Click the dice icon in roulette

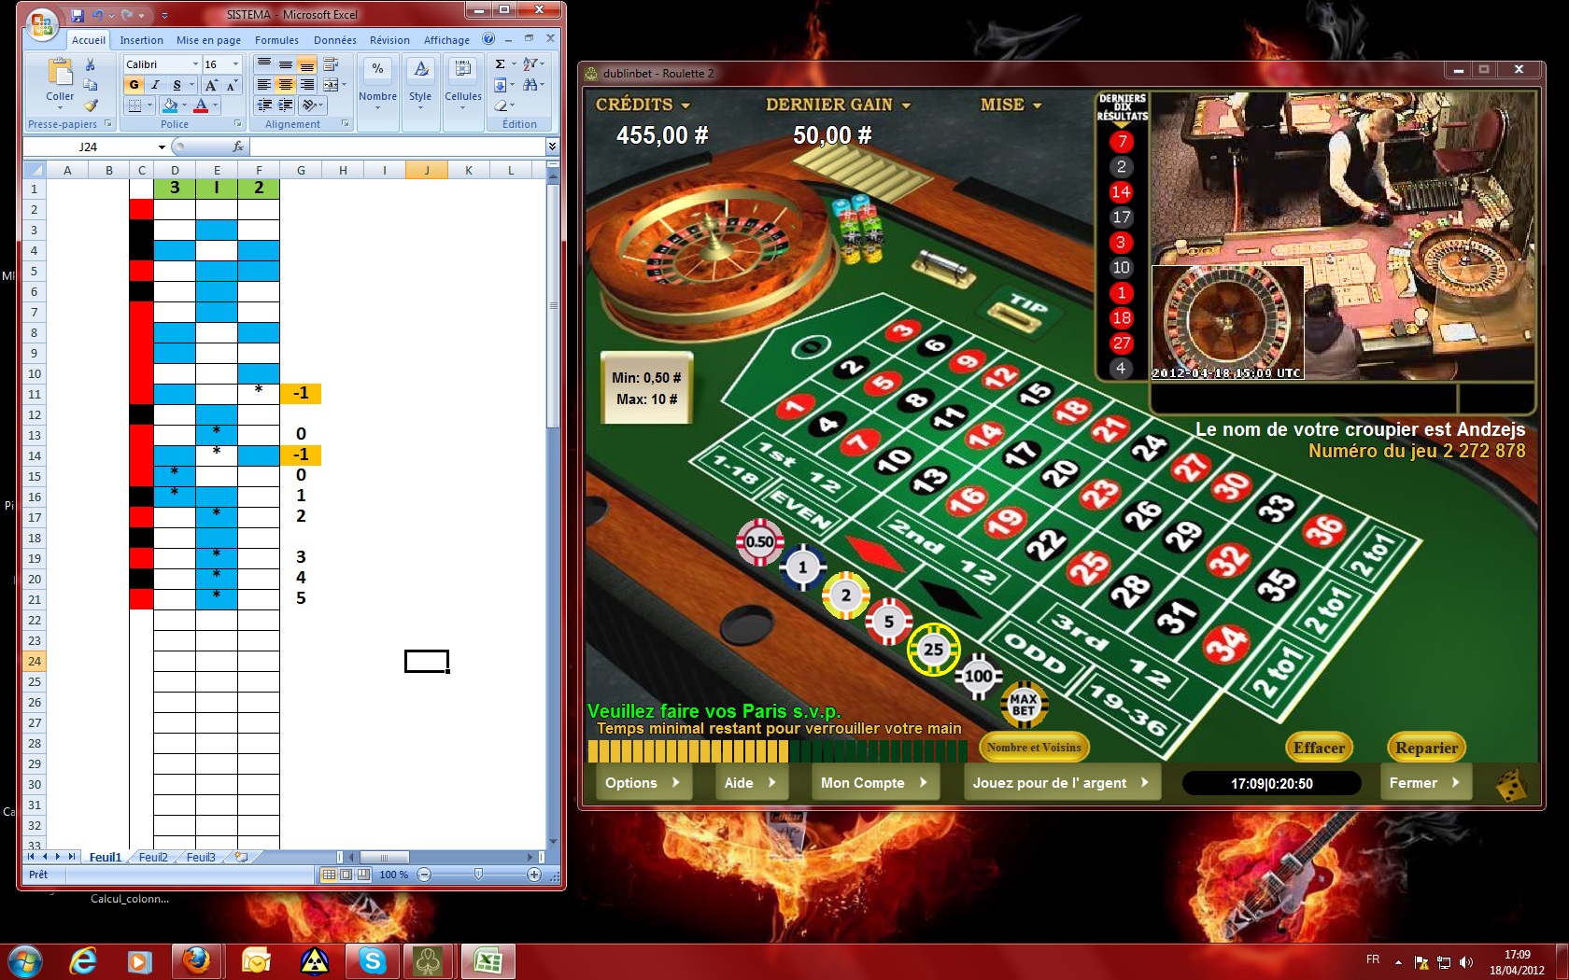[1510, 784]
